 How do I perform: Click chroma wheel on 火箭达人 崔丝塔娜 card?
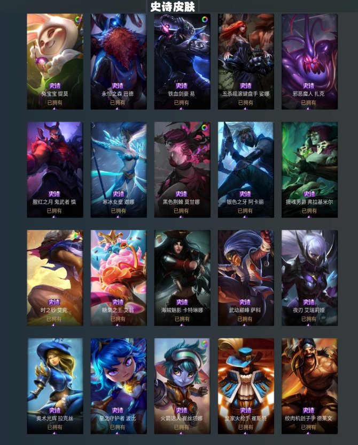pyautogui.click(x=205, y=344)
